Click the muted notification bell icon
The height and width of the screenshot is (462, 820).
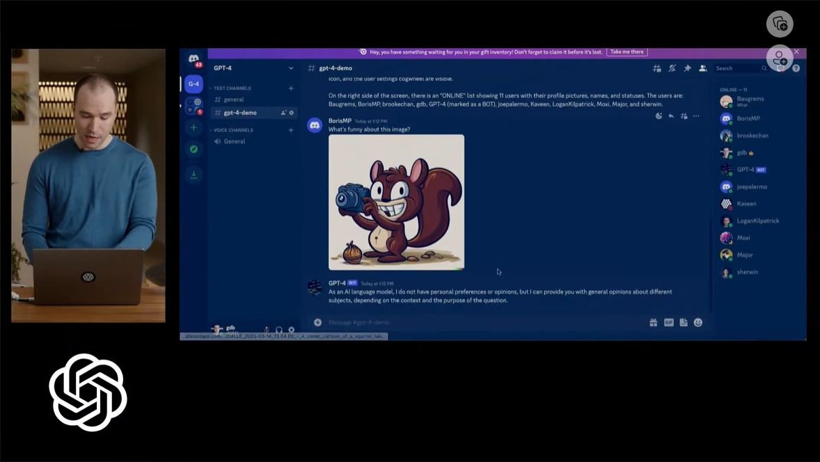672,68
